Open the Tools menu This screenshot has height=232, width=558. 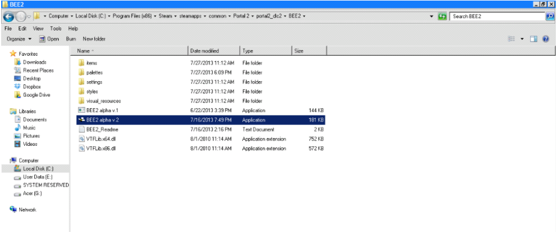tap(56, 28)
